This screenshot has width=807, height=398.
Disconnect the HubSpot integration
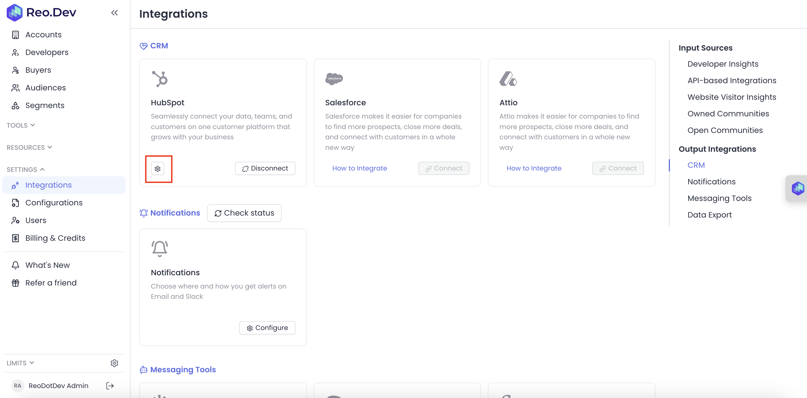pos(265,168)
